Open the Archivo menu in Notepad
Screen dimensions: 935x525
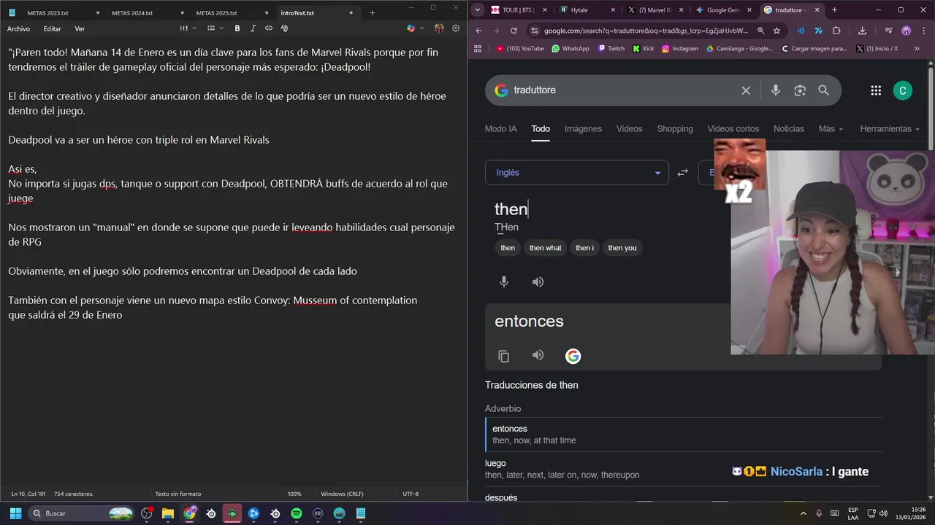(x=19, y=28)
